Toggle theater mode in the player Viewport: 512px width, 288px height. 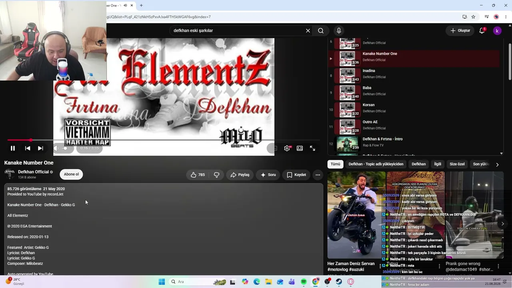pos(300,148)
